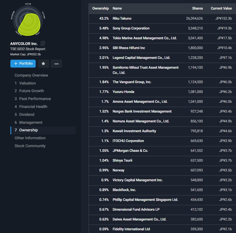This screenshot has height=233, width=236.
Task: Select the 0.99% ownership figure
Action: pyautogui.click(x=104, y=170)
